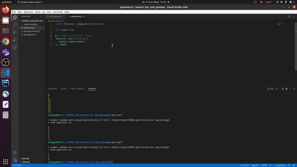Close the terminal panel
The image size is (297, 167).
point(294,89)
